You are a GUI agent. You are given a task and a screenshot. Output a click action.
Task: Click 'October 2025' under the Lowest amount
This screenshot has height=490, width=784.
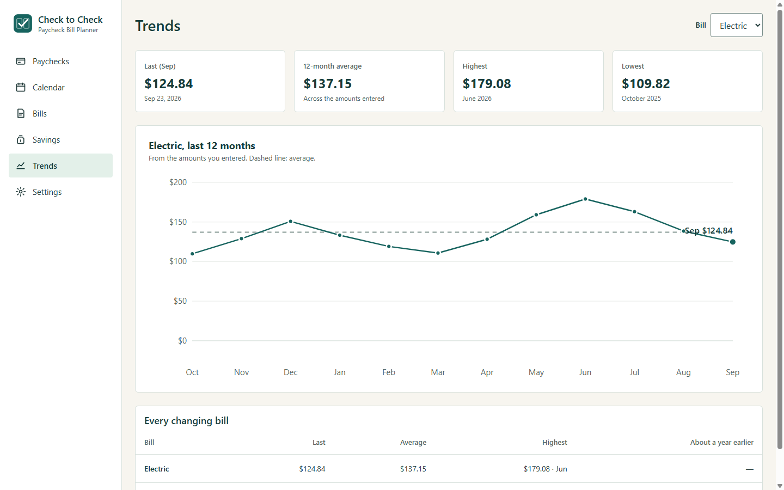coord(641,99)
